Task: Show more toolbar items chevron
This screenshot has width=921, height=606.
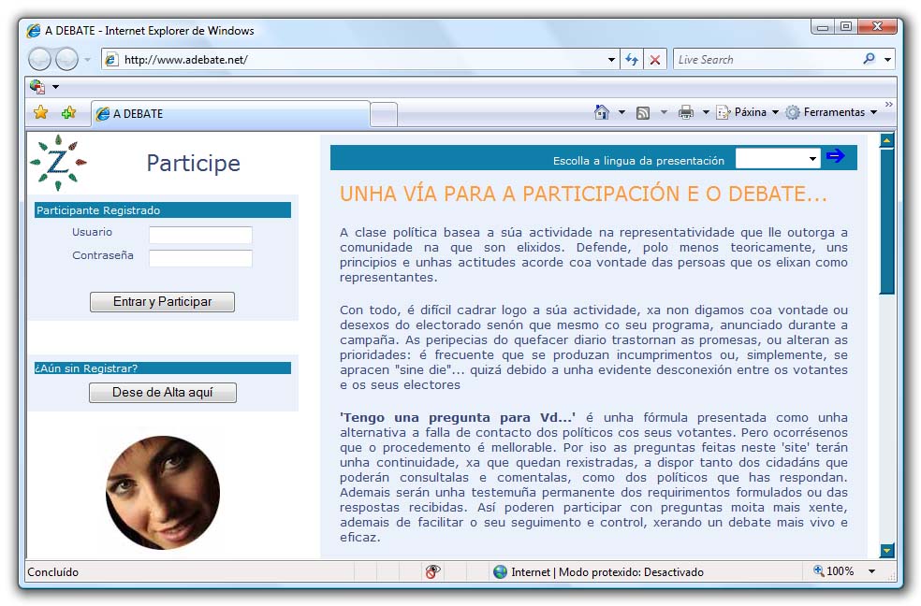Action: (x=888, y=105)
